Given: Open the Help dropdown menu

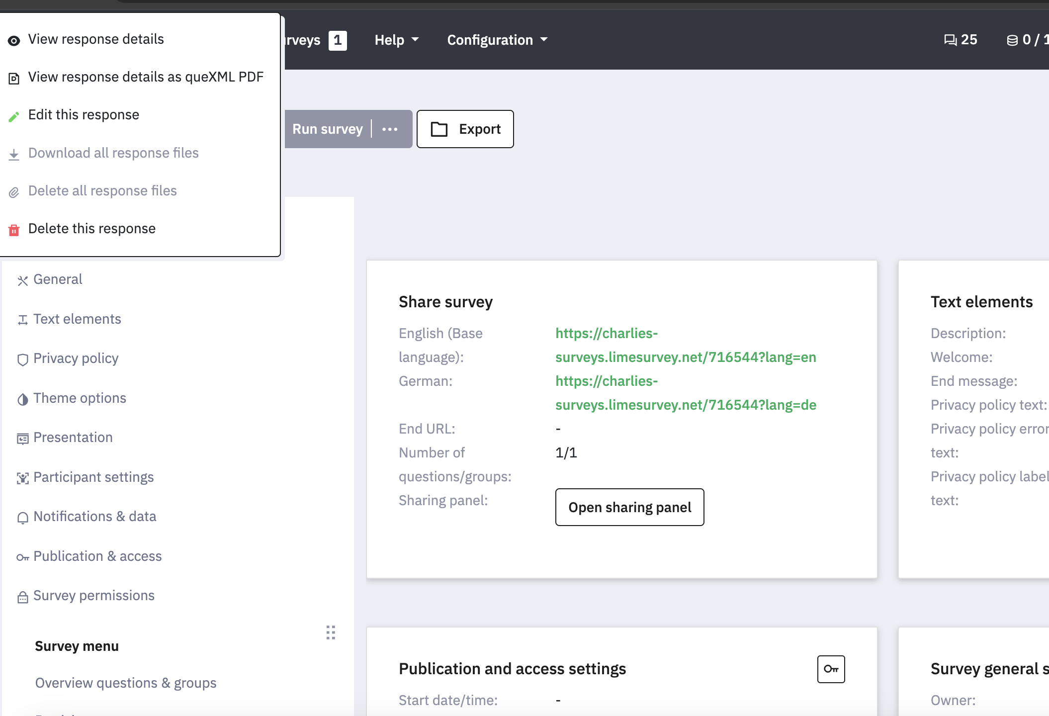Looking at the screenshot, I should pyautogui.click(x=396, y=40).
